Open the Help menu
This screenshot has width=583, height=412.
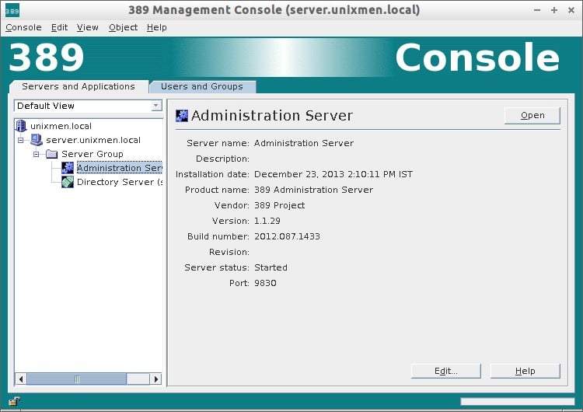[156, 27]
